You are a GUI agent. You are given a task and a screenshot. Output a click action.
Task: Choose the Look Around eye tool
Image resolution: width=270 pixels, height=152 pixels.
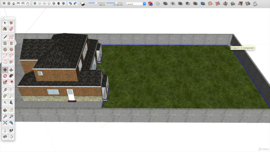pos(5,137)
